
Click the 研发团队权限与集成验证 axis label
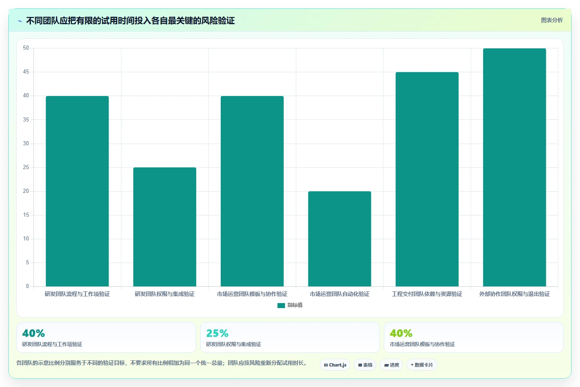pyautogui.click(x=165, y=294)
